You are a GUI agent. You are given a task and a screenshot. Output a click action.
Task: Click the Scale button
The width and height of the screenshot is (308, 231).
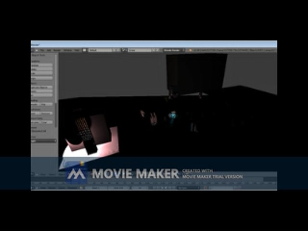click(42, 74)
